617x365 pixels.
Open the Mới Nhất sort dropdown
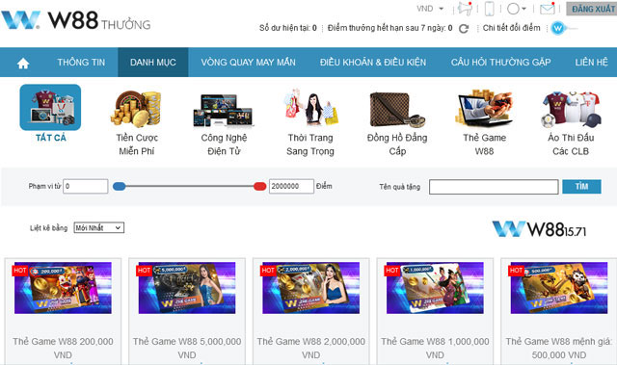(x=98, y=228)
